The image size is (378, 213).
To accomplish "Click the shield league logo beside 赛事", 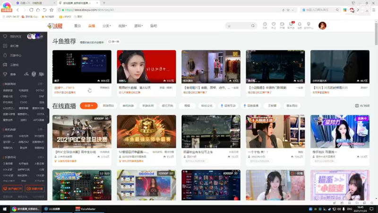I will tap(34, 74).
